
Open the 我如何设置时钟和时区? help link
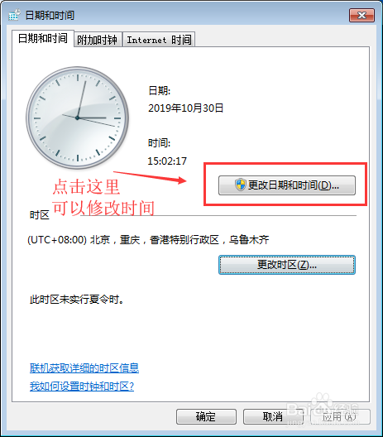[82, 386]
